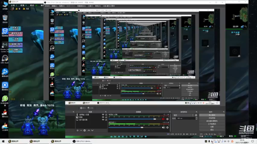
Task: Open the Recycle Bin desktop icon
Action: 5,19
